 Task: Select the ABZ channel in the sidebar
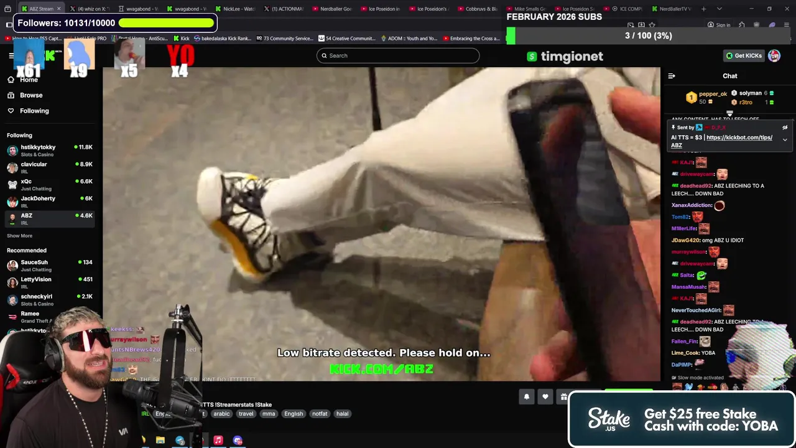coord(50,218)
